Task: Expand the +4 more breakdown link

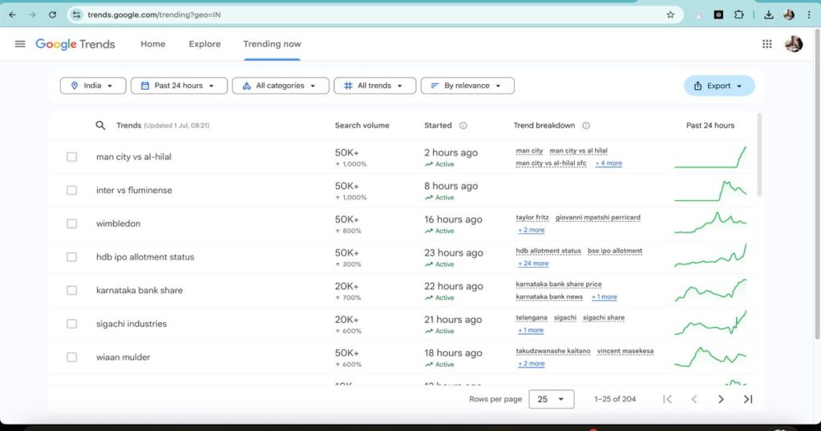Action: click(x=609, y=163)
